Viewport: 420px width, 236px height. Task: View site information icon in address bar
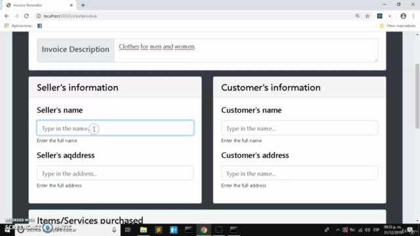point(39,16)
